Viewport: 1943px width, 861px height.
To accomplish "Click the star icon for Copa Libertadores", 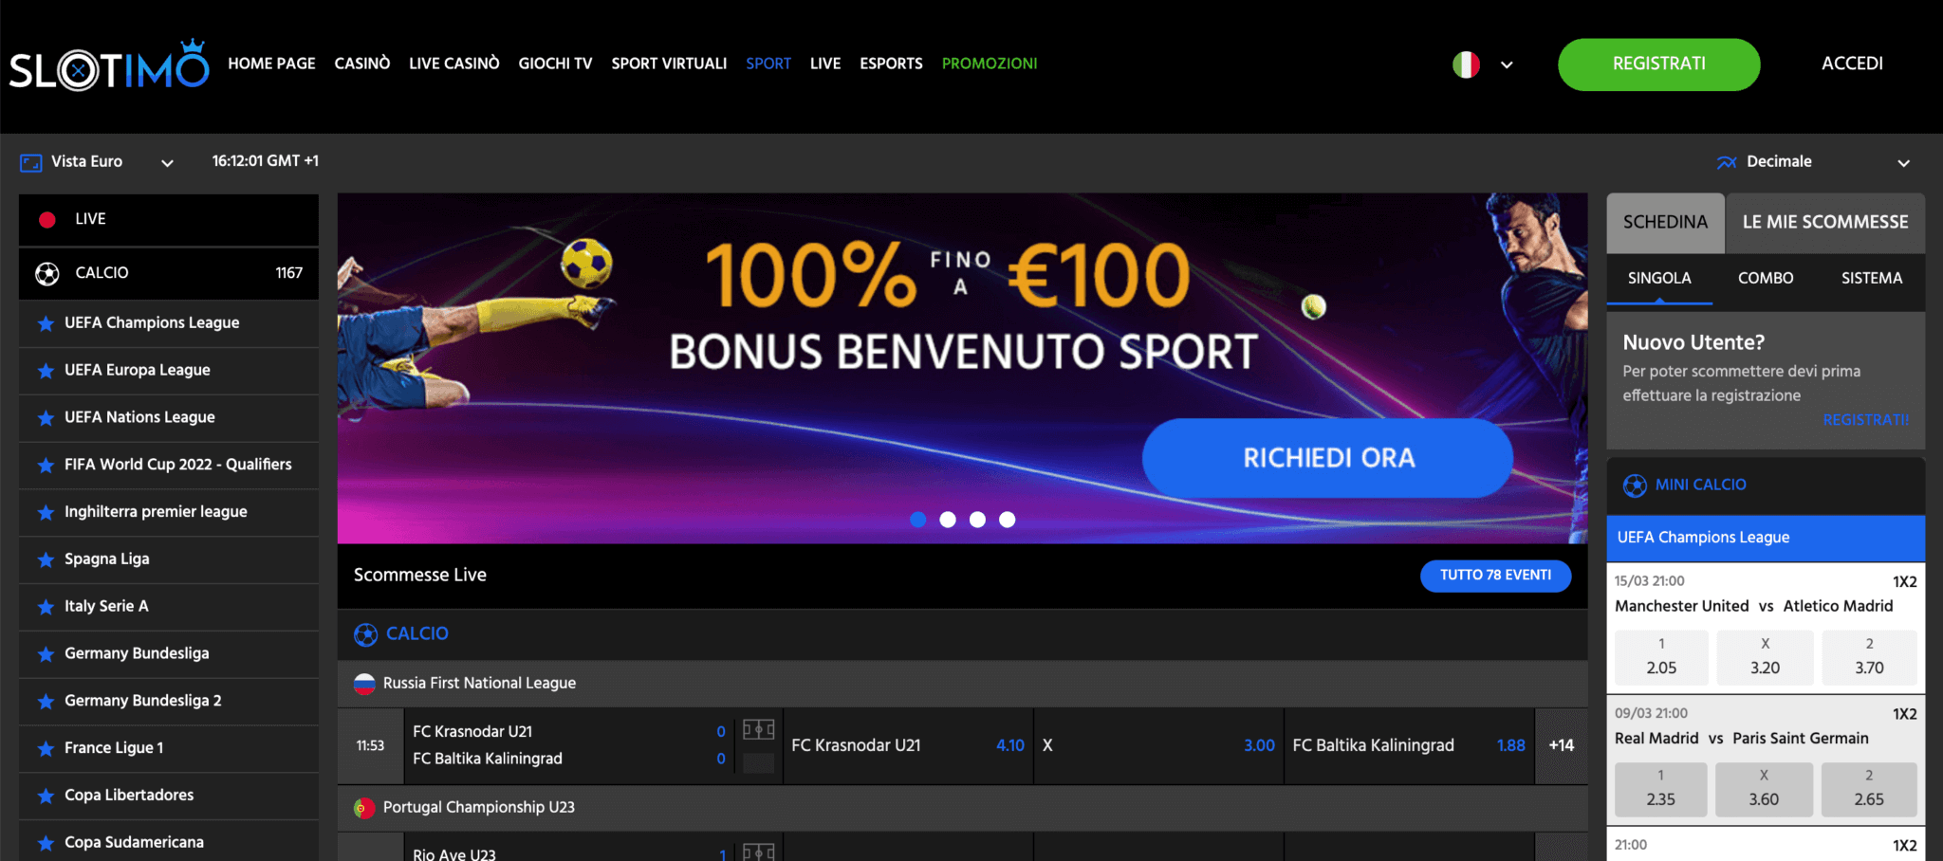I will tap(45, 796).
